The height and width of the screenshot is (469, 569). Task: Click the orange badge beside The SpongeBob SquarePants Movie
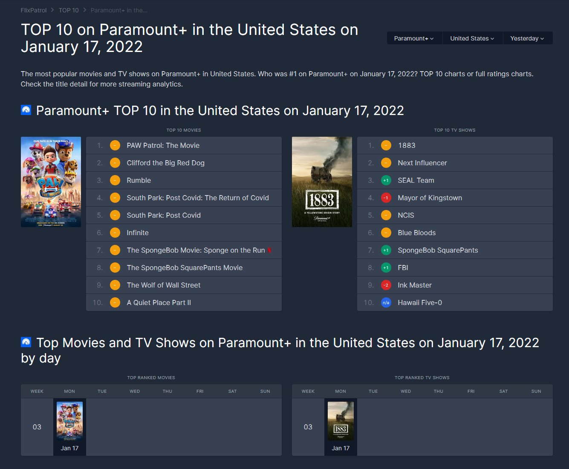[115, 268]
